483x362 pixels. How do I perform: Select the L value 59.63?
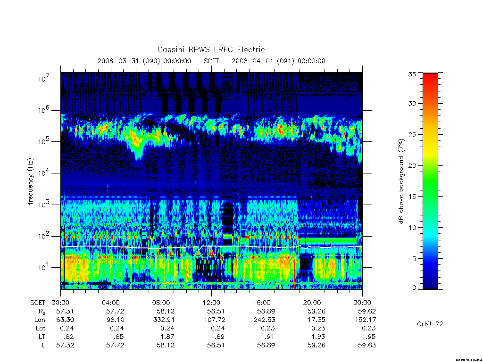tap(367, 346)
